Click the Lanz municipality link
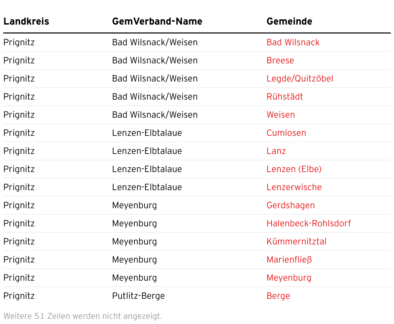Image resolution: width=394 pixels, height=324 pixels. pyautogui.click(x=276, y=151)
